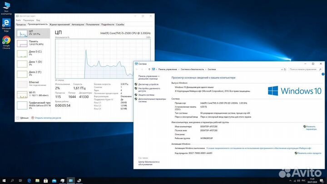Open the address bar history dropdown
Screen dimensions: 327x184
pyautogui.click(x=282, y=69)
